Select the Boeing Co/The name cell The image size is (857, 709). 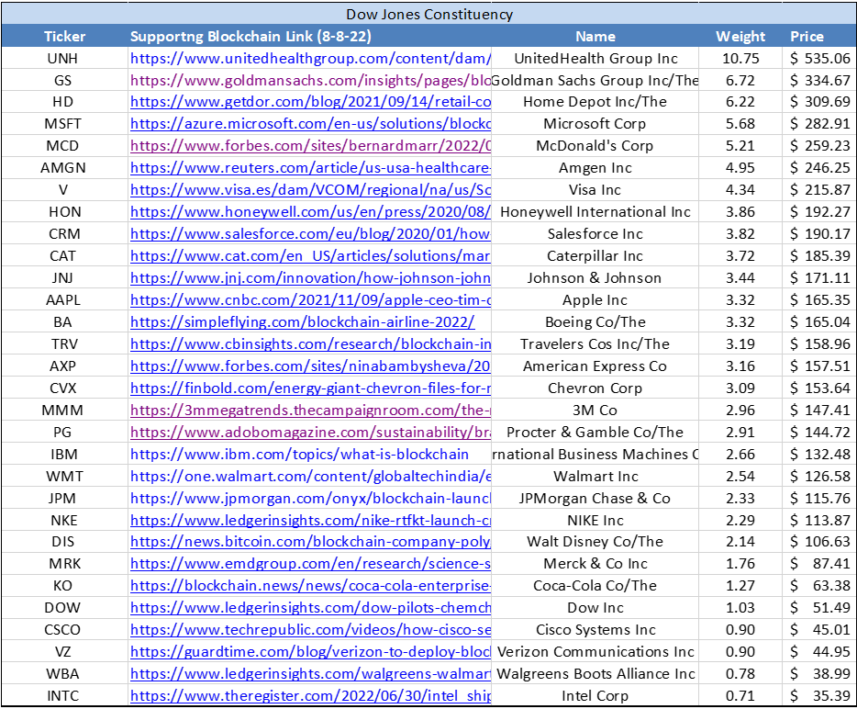[595, 321]
